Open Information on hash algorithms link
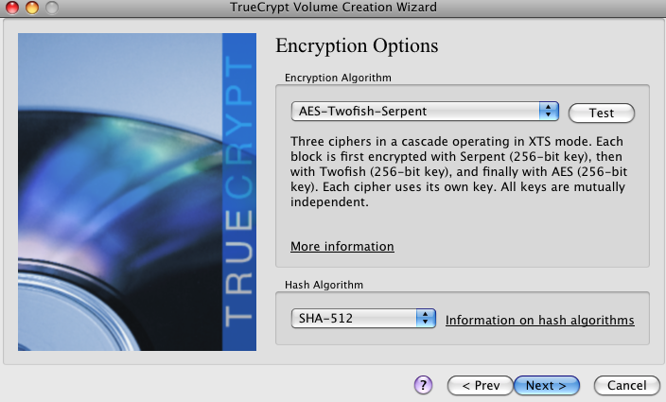The width and height of the screenshot is (666, 402). click(540, 320)
